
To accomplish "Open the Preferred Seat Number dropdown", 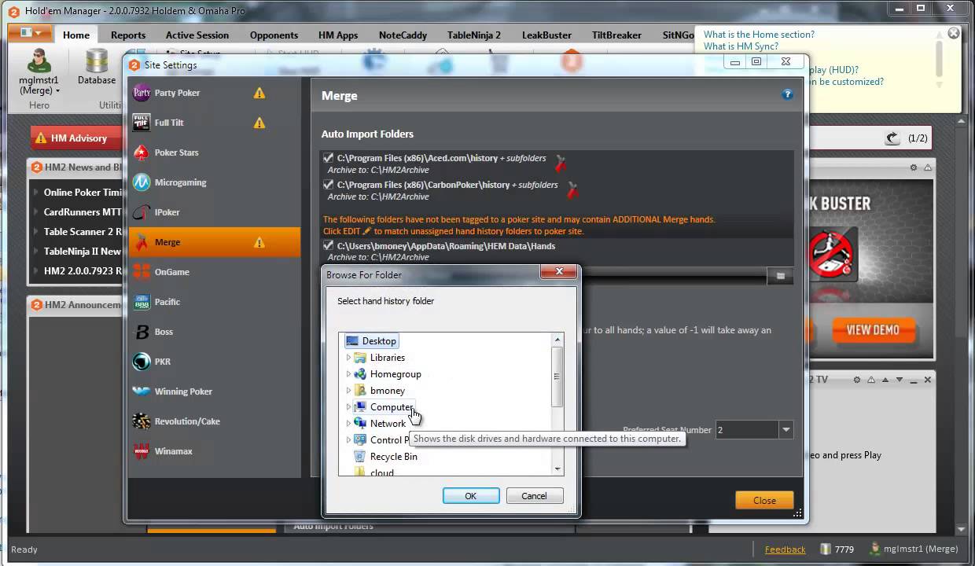I will pyautogui.click(x=786, y=430).
